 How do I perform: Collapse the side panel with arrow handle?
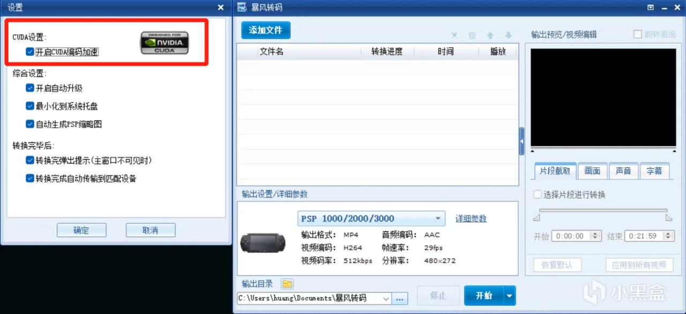522,141
